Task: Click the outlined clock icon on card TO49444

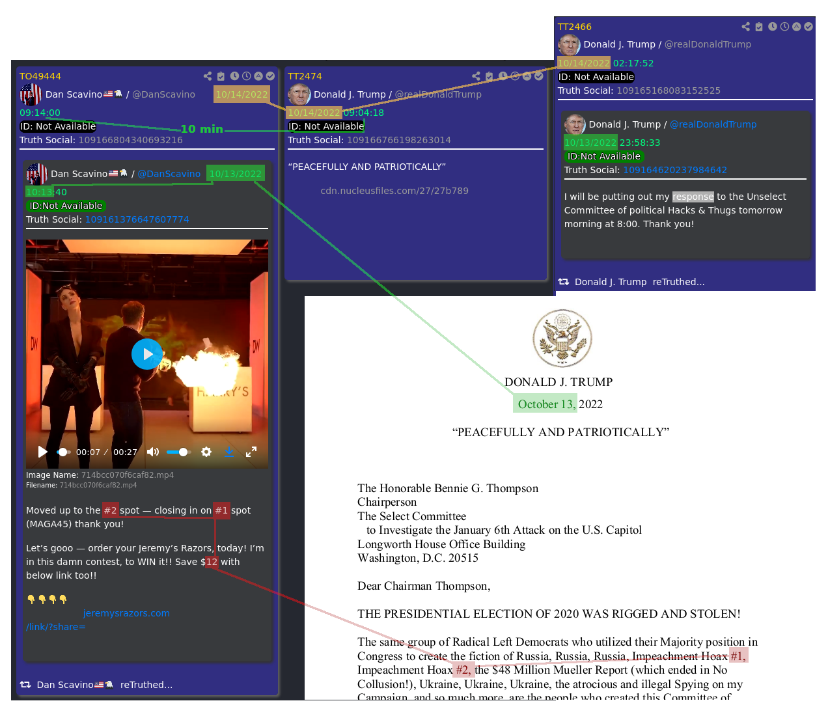Action: [x=246, y=76]
